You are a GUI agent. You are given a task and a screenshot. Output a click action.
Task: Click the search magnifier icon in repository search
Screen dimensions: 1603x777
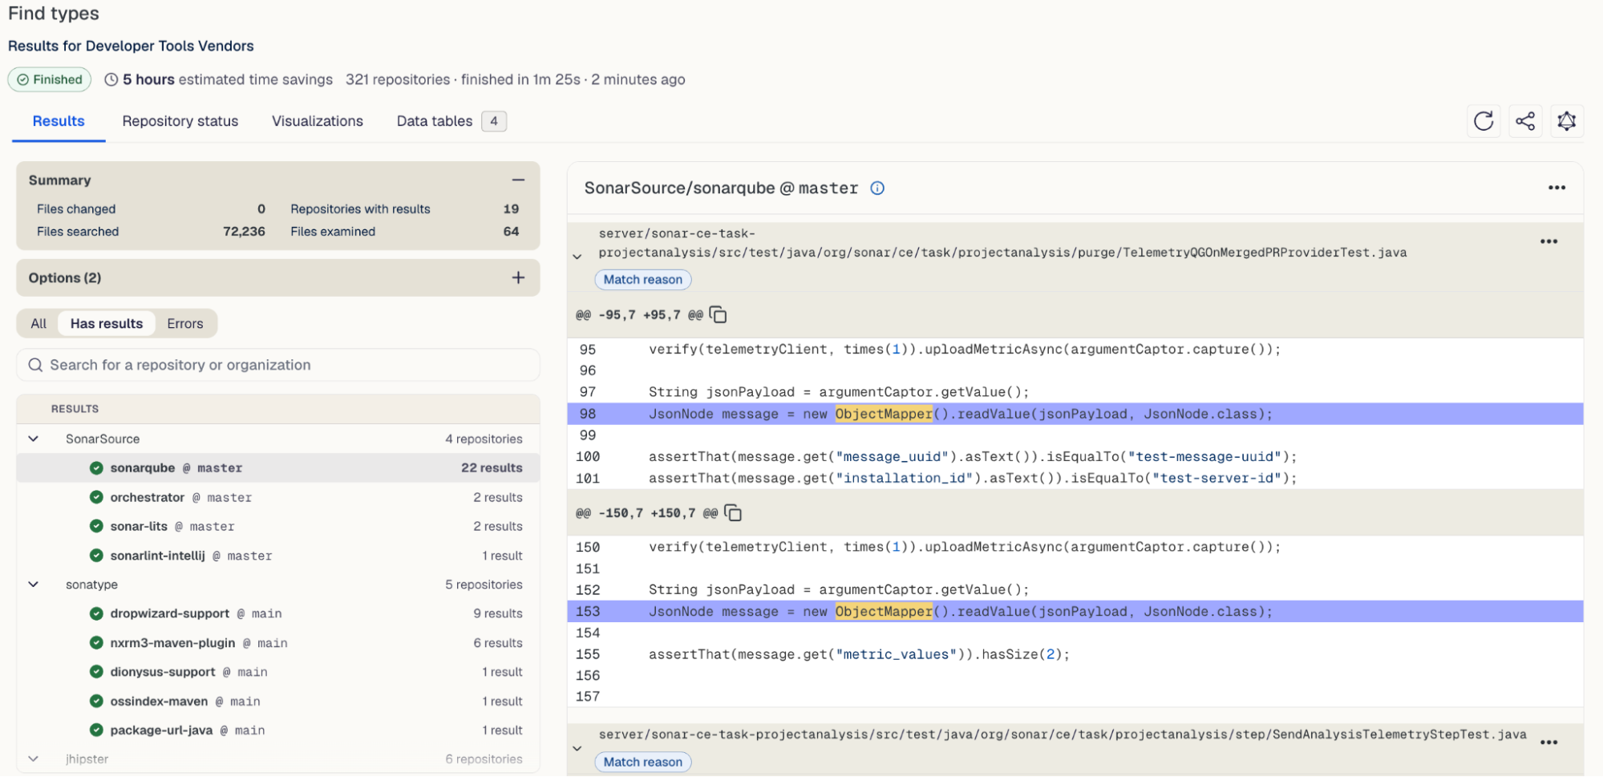35,365
